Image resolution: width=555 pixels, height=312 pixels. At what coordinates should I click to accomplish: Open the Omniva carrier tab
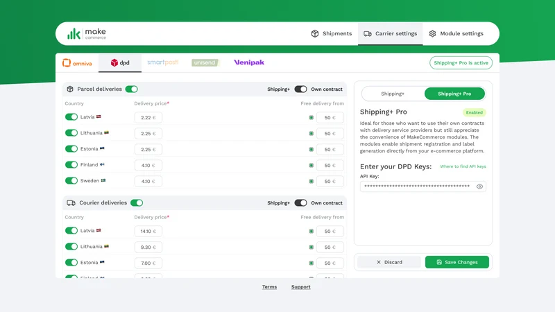coord(77,63)
